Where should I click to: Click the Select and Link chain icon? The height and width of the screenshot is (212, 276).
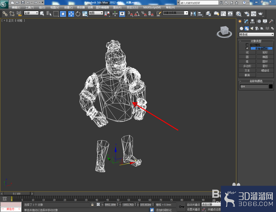click(x=5, y=14)
